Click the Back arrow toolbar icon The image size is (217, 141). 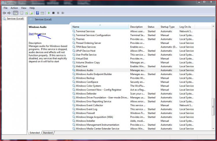[4, 13]
